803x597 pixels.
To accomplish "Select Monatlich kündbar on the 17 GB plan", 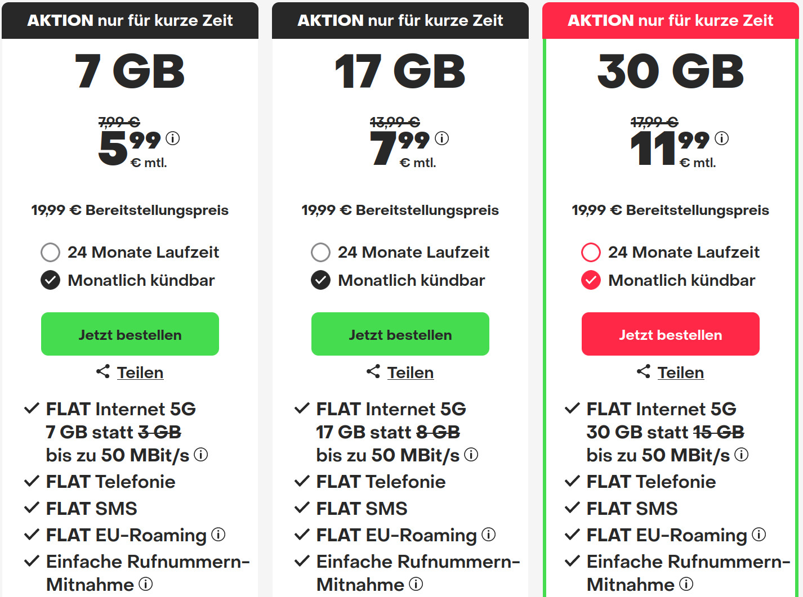I will [320, 280].
